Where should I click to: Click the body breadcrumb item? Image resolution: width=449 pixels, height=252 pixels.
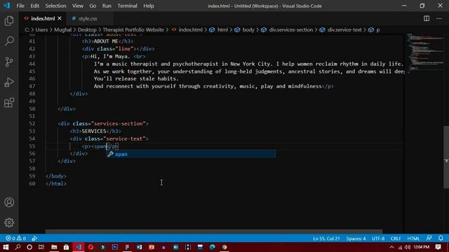click(x=248, y=29)
